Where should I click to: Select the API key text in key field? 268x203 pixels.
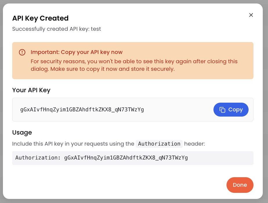click(82, 110)
